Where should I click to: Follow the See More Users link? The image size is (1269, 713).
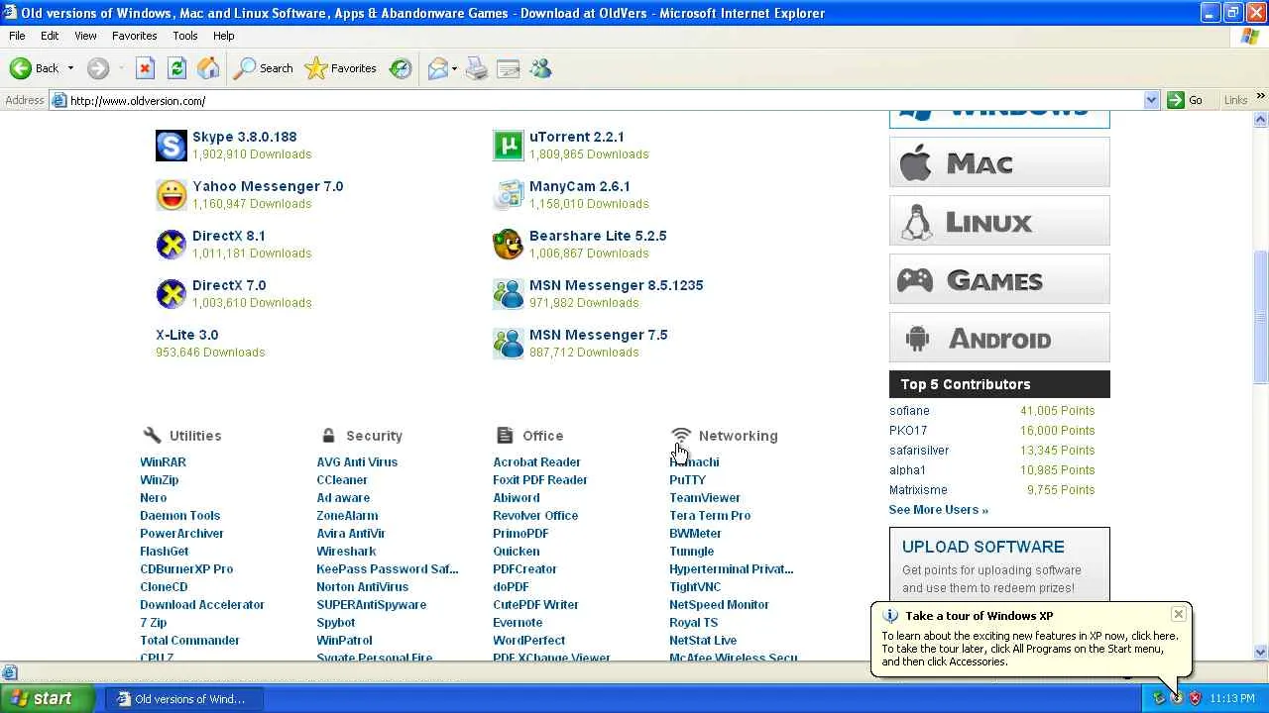[x=939, y=510]
